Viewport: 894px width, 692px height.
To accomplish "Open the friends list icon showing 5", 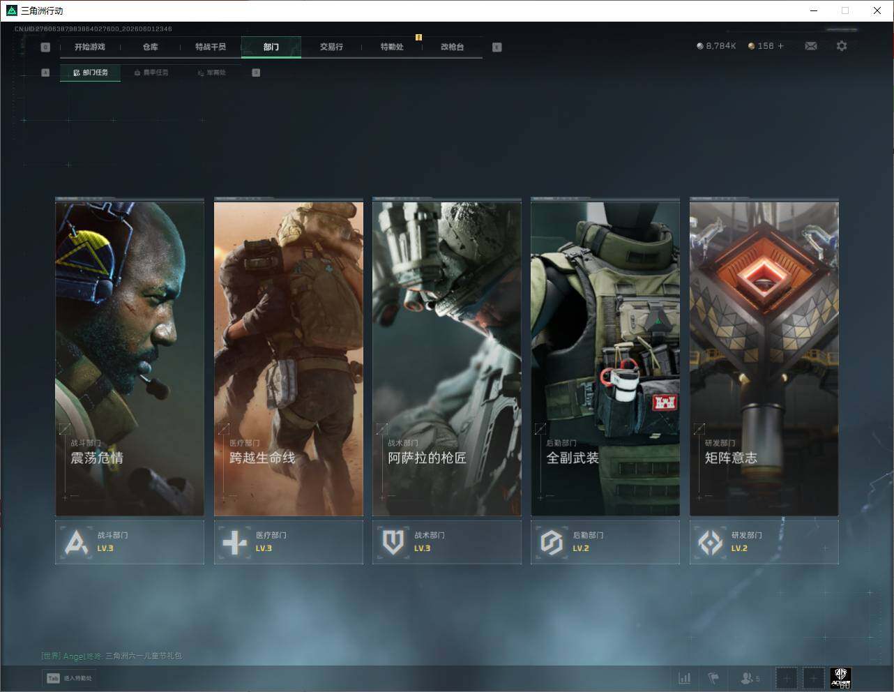I will pyautogui.click(x=750, y=678).
